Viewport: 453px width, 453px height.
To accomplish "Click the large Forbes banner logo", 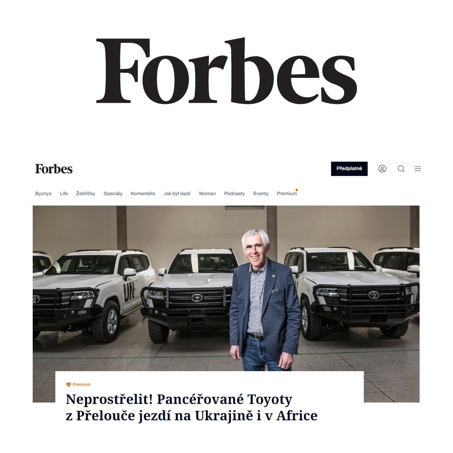I will tap(226, 71).
